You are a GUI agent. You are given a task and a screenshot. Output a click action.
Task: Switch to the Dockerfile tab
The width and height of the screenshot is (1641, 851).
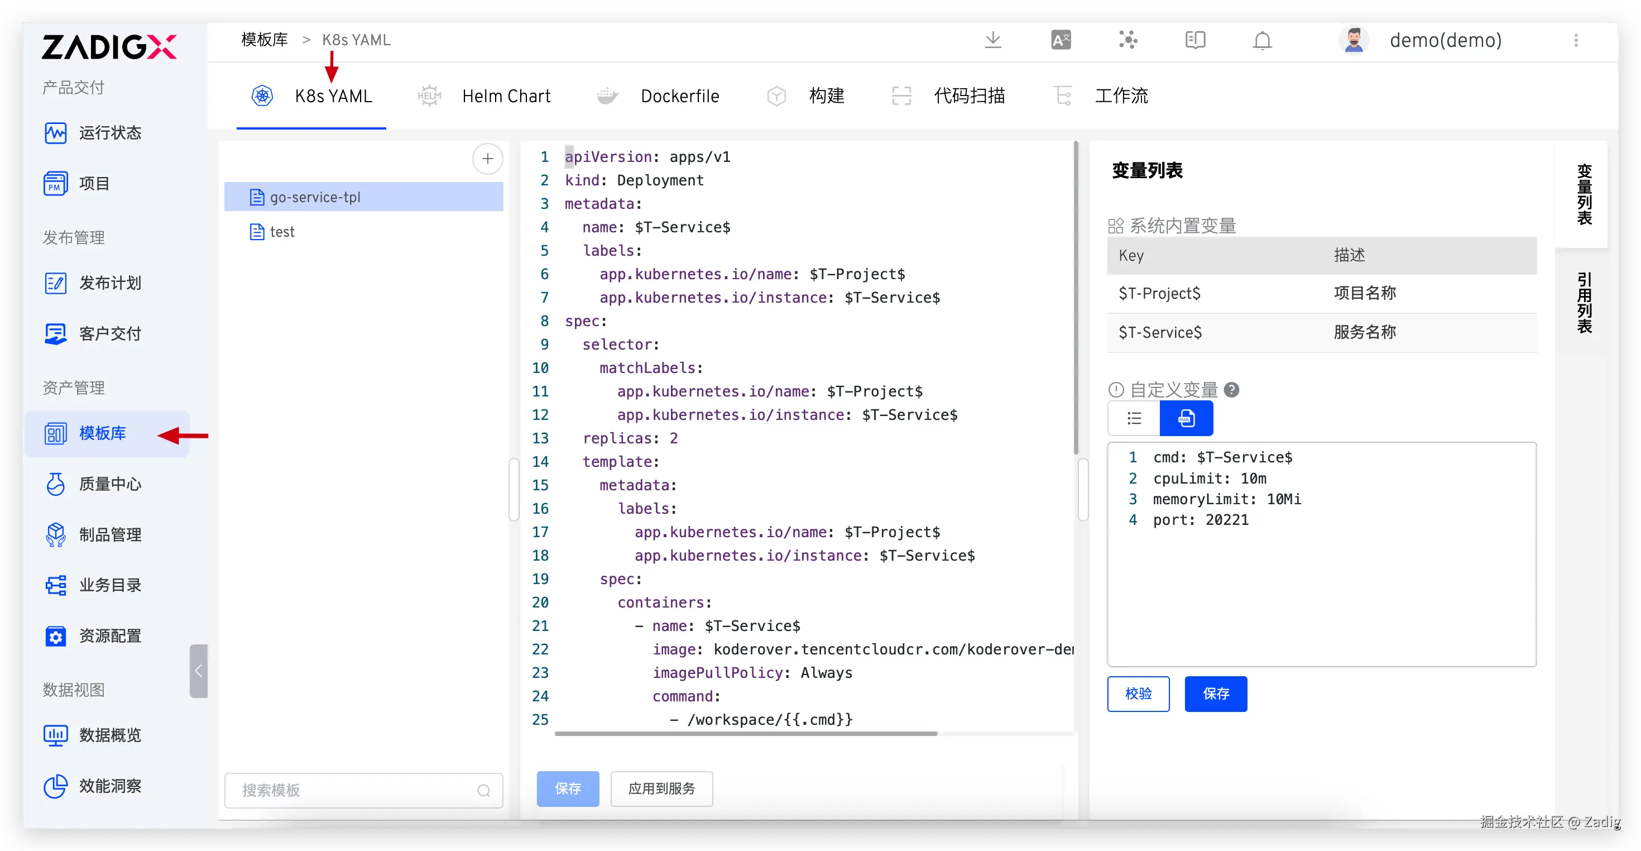pos(679,96)
